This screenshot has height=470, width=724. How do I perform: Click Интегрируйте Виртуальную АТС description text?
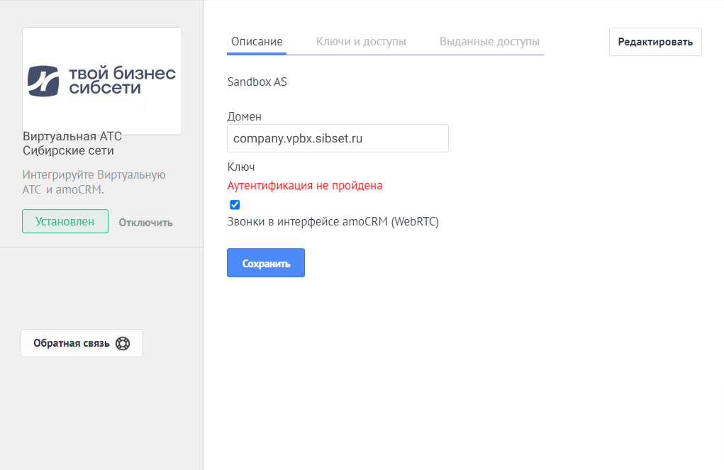[94, 182]
